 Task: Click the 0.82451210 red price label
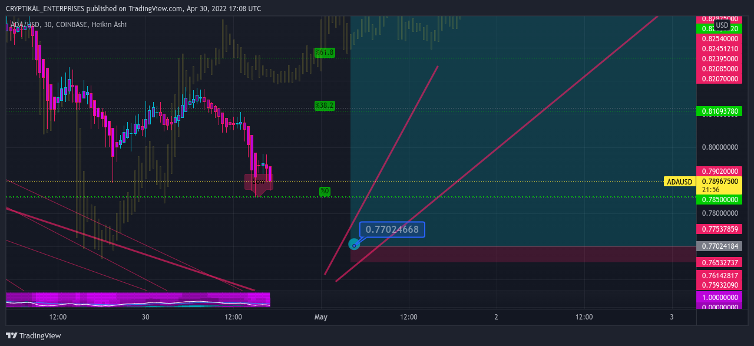click(x=720, y=48)
